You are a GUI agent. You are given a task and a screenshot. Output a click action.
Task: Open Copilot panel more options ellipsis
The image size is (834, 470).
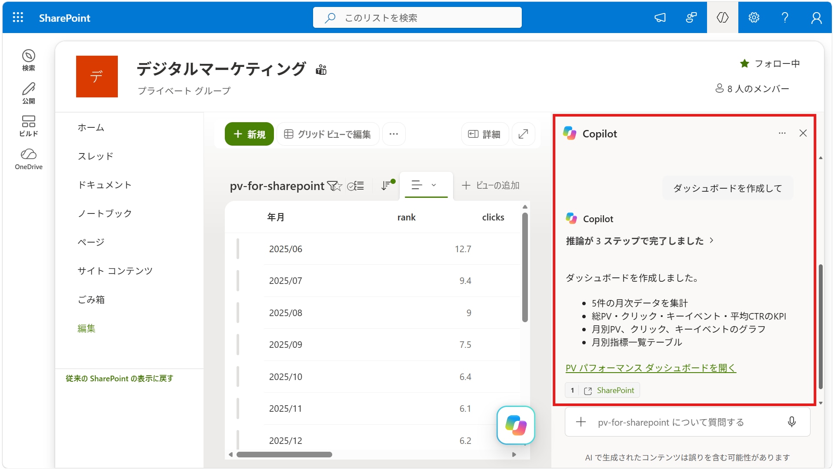point(782,133)
